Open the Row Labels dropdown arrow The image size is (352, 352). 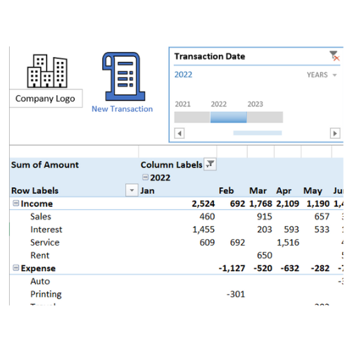(x=132, y=190)
